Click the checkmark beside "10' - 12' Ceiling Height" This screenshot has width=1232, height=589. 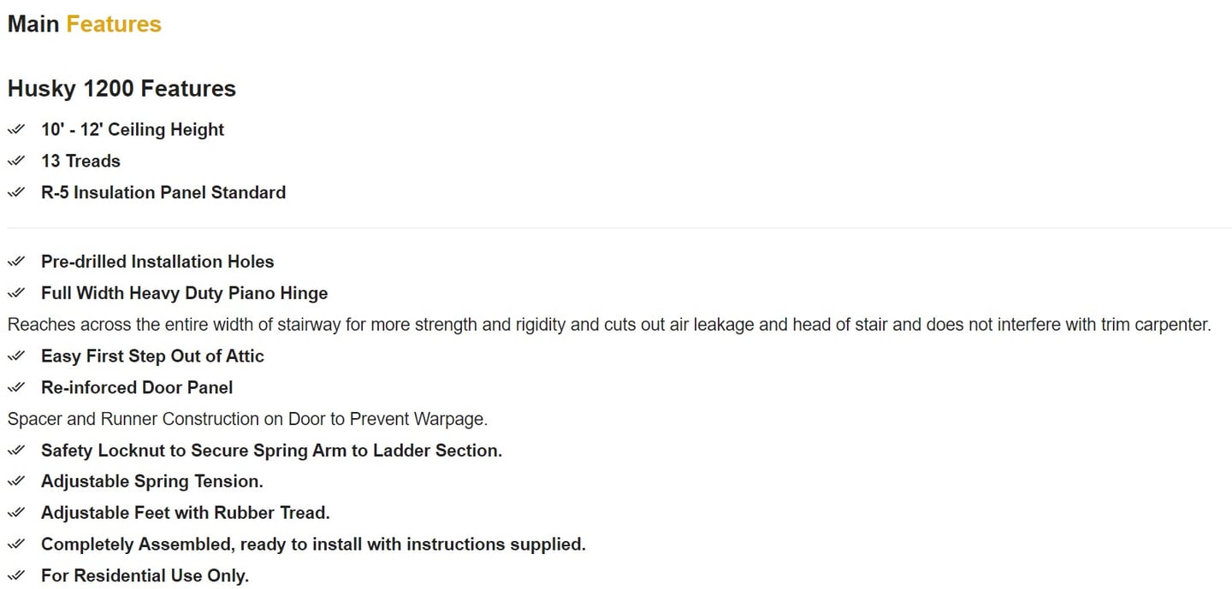tap(16, 130)
